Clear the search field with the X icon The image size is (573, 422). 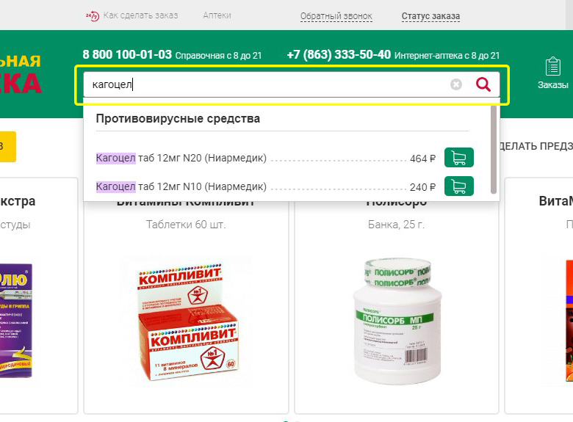click(455, 84)
